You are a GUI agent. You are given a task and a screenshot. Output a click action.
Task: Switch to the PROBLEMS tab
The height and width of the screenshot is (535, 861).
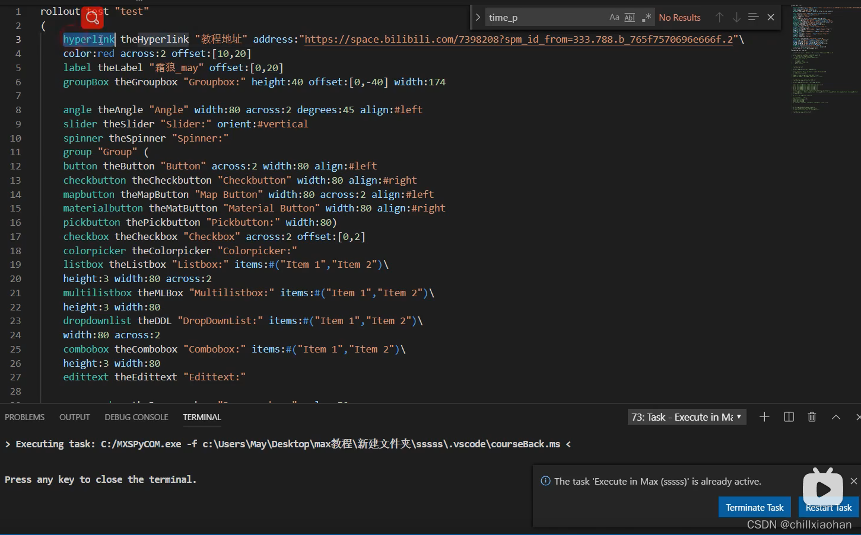(25, 417)
